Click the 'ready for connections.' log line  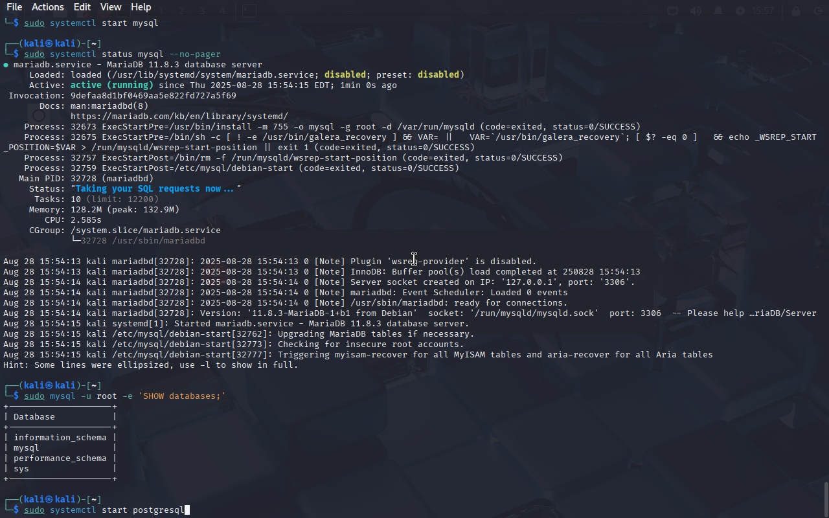pos(286,302)
